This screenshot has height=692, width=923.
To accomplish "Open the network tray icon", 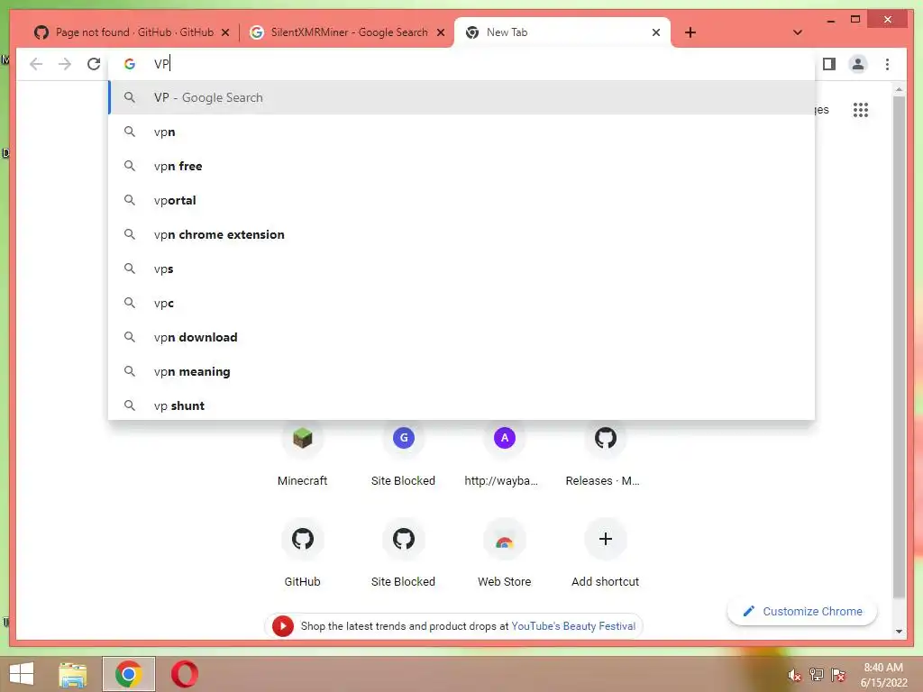I will coord(817,675).
